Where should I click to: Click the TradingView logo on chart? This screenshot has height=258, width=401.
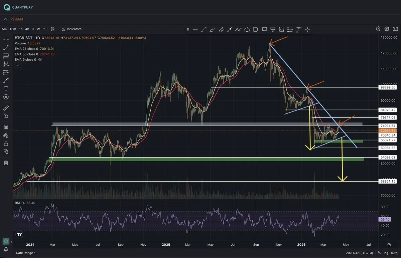click(x=20, y=235)
